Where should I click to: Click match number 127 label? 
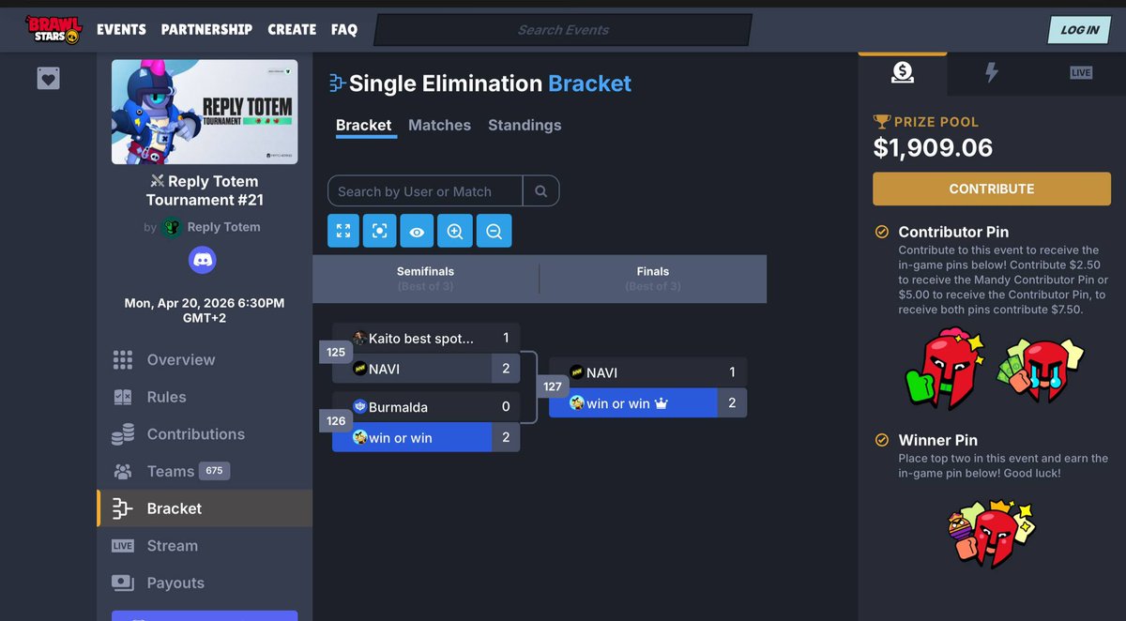(552, 386)
